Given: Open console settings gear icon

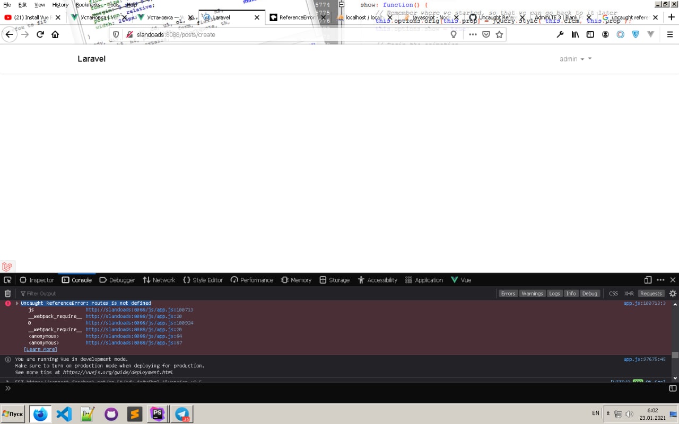Looking at the screenshot, I should [x=673, y=294].
